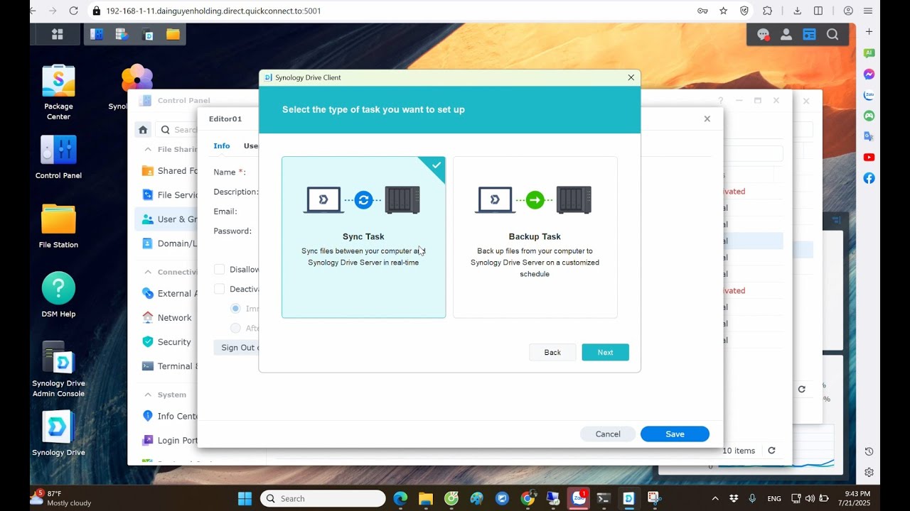
Task: Open Facebook in browser sidebar
Action: (869, 178)
